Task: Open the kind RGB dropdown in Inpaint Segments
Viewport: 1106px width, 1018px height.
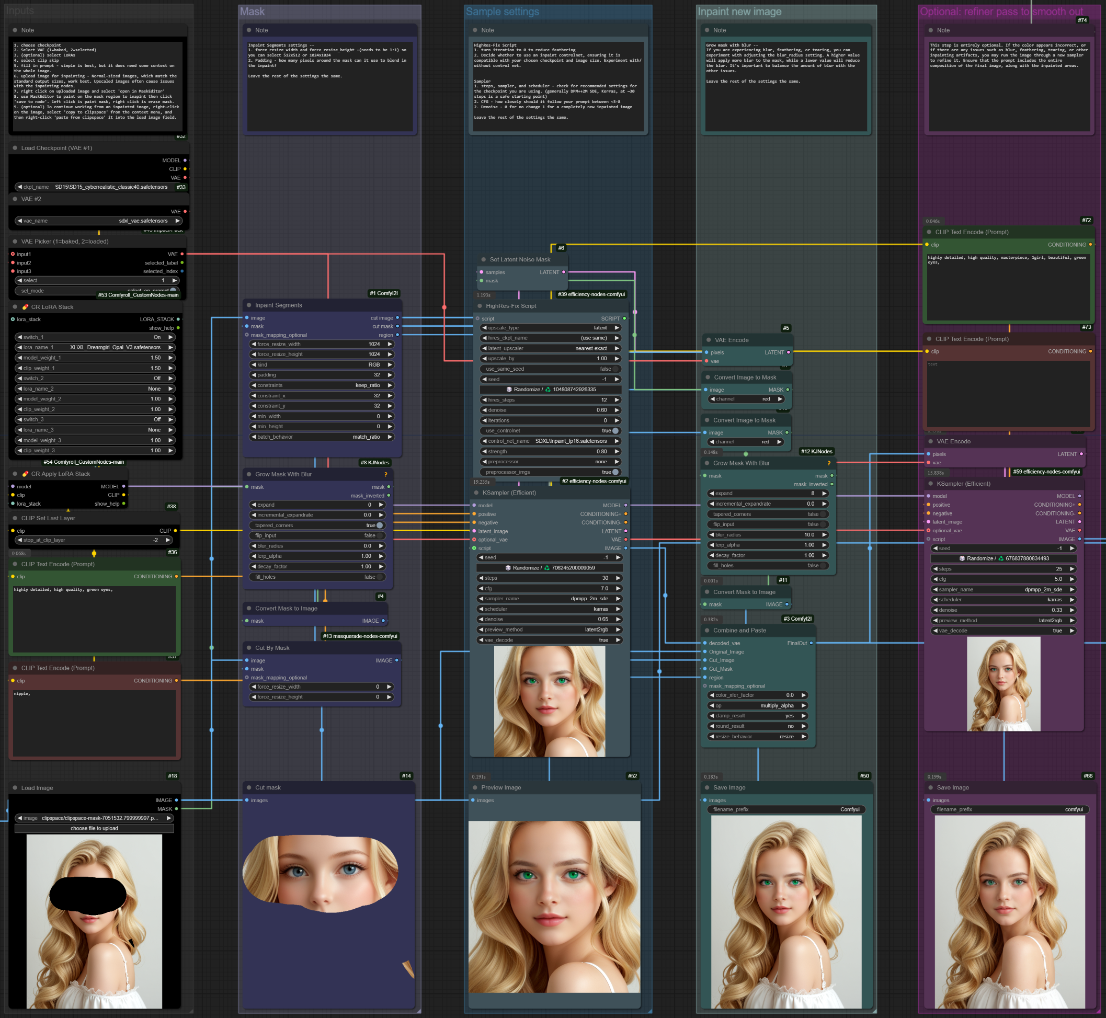Action: [322, 364]
